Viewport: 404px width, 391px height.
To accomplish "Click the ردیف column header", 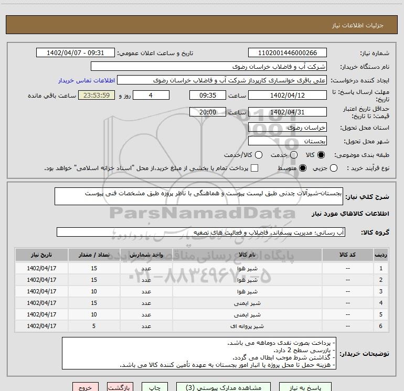I will point(381,255).
